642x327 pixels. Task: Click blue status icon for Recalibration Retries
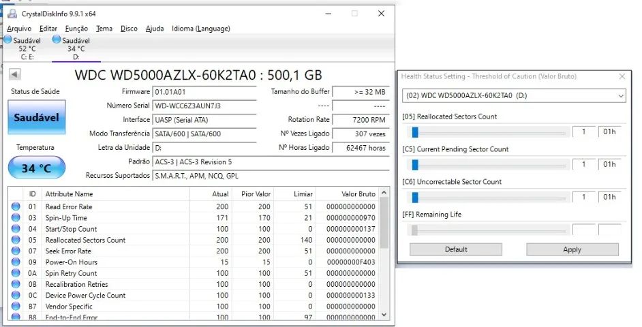(16, 283)
